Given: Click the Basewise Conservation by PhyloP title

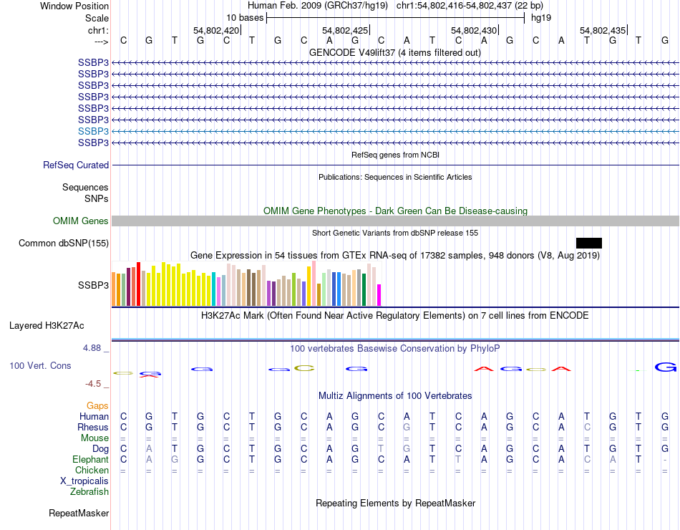Looking at the screenshot, I should click(395, 349).
